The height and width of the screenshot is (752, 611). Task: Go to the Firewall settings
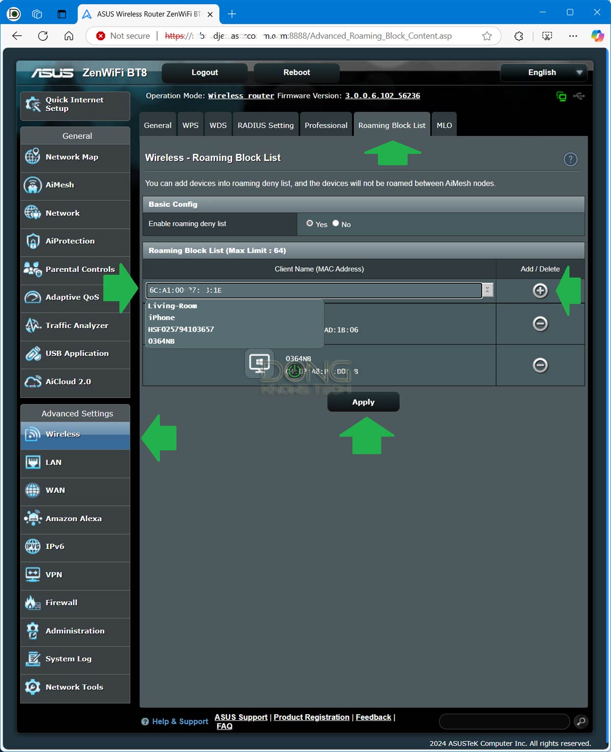tap(61, 603)
